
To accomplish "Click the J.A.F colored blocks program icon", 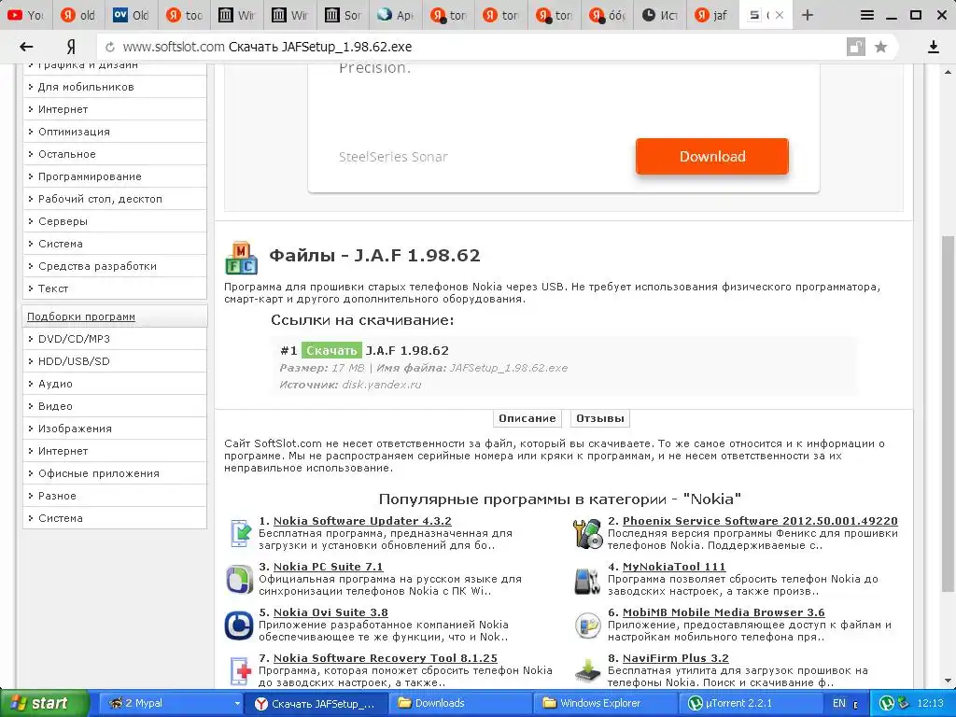I will (x=241, y=258).
